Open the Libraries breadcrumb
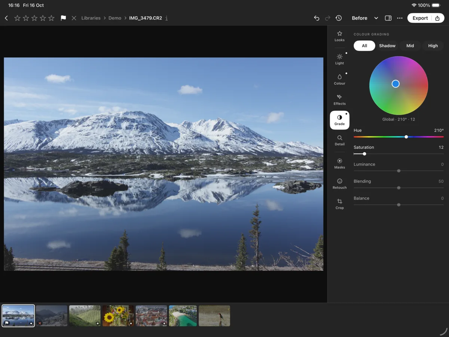Viewport: 449px width, 337px height. (91, 18)
